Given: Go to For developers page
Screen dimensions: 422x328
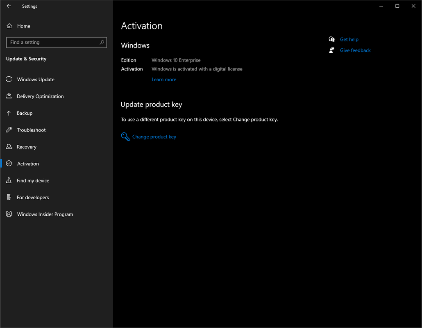Looking at the screenshot, I should click(x=33, y=197).
